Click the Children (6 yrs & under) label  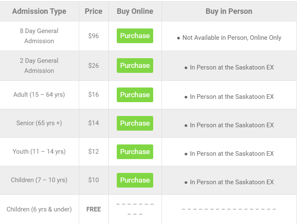point(39,209)
